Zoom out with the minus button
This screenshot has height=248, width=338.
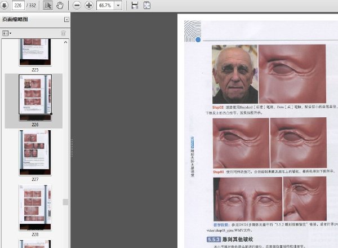coord(77,5)
